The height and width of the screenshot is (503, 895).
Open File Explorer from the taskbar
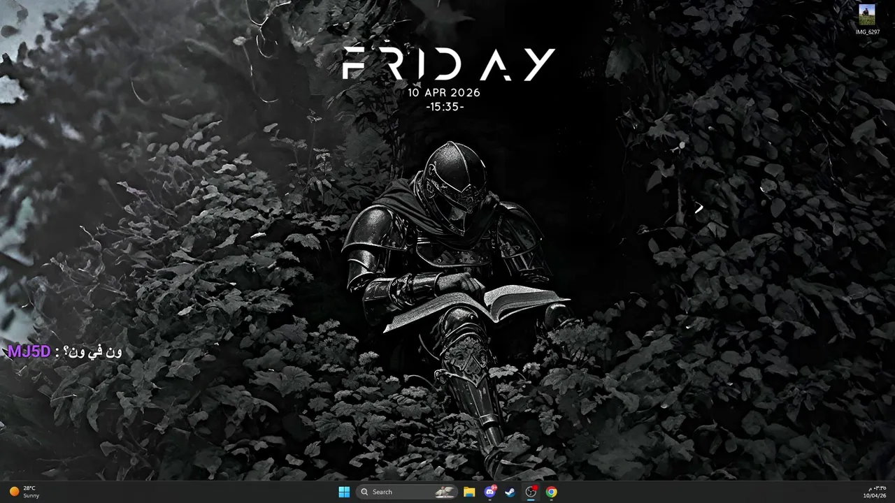469,492
